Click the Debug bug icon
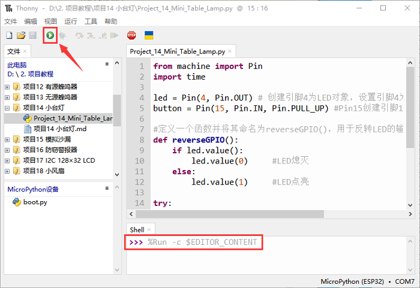The height and width of the screenshot is (288, 420). click(x=62, y=36)
